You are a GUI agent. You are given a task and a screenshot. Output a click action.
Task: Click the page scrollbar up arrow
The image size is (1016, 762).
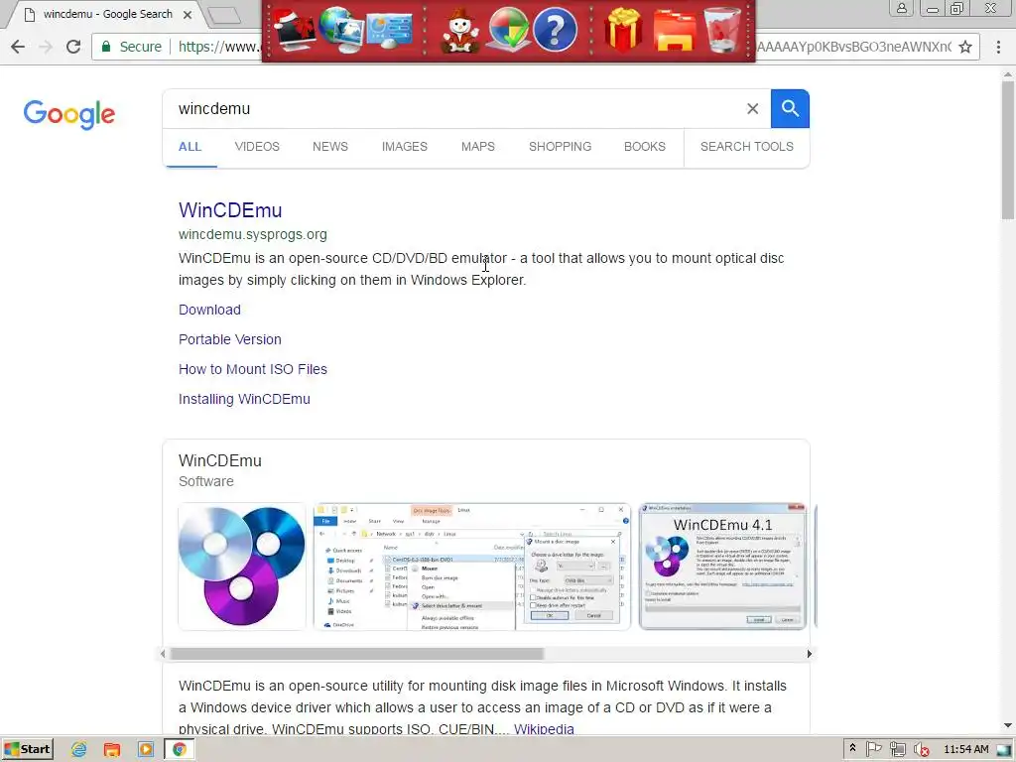pyautogui.click(x=1008, y=73)
